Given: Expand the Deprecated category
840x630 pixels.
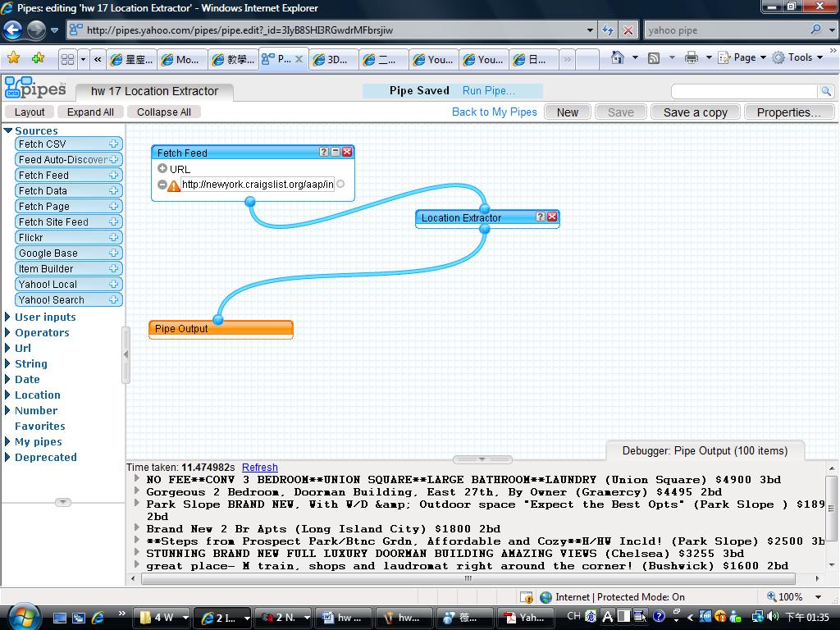Looking at the screenshot, I should (x=7, y=457).
